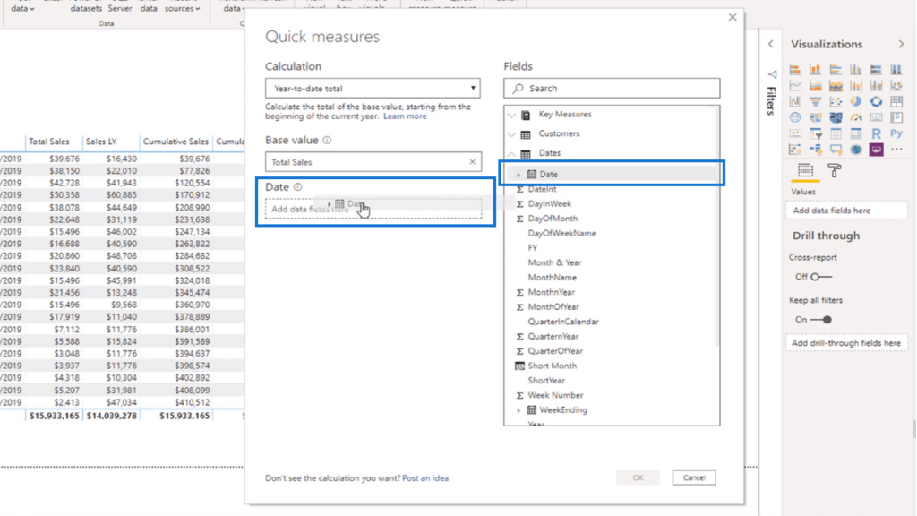
Task: Expand the Filters pane chevron
Action: tap(771, 45)
